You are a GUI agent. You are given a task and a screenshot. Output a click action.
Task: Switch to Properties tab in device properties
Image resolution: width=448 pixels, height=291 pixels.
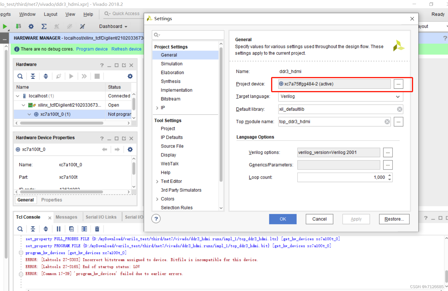click(52, 200)
